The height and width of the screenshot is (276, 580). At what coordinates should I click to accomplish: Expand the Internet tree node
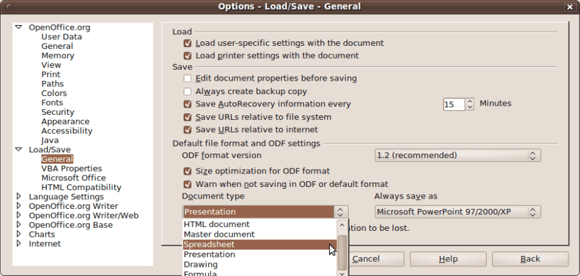click(18, 244)
